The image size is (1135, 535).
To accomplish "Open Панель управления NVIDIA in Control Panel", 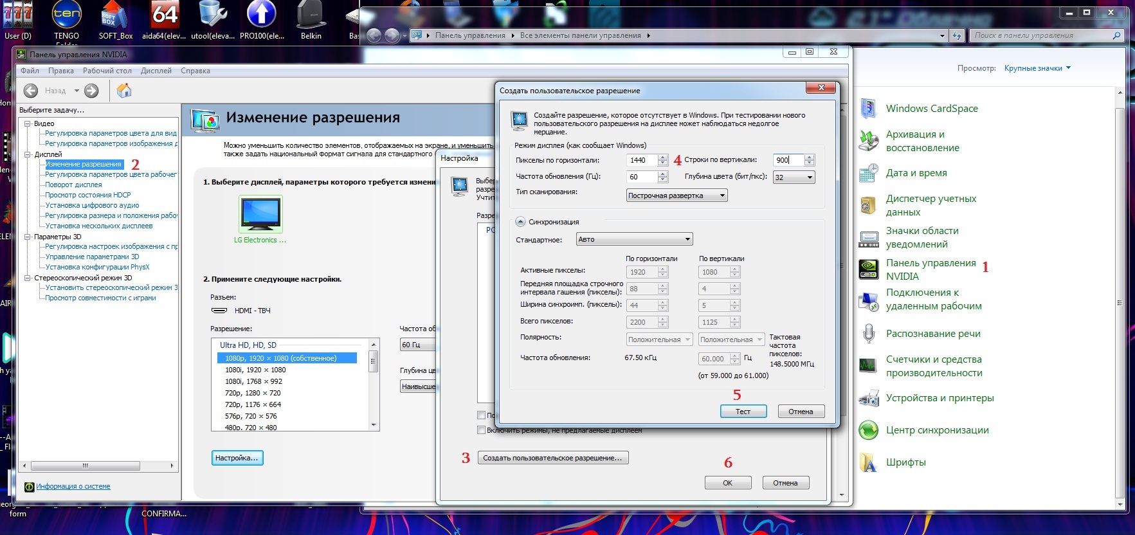I will click(x=931, y=269).
